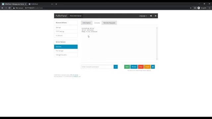Click the blue Restart button

point(134,67)
